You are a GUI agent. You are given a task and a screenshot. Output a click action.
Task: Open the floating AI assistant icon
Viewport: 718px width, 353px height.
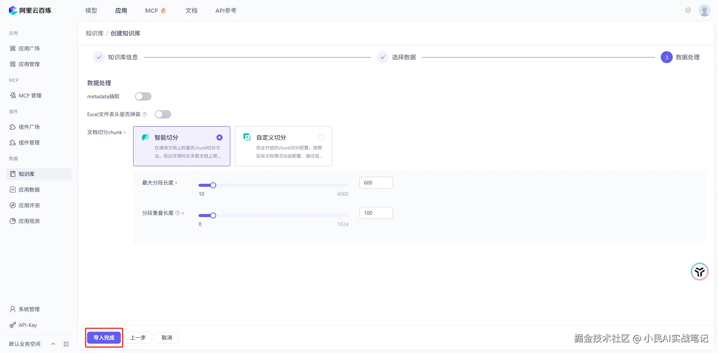700,272
